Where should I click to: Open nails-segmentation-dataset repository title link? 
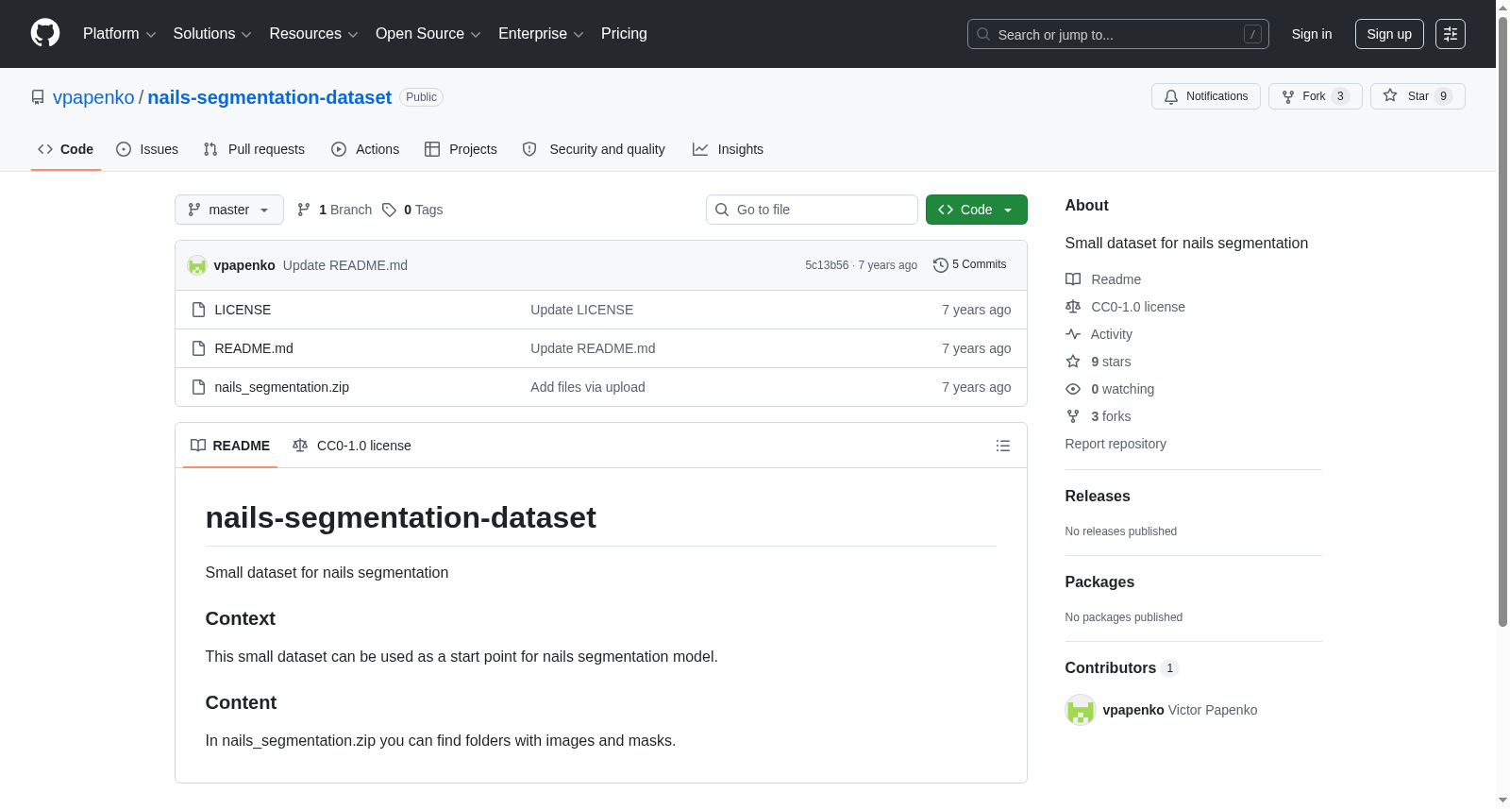269,97
